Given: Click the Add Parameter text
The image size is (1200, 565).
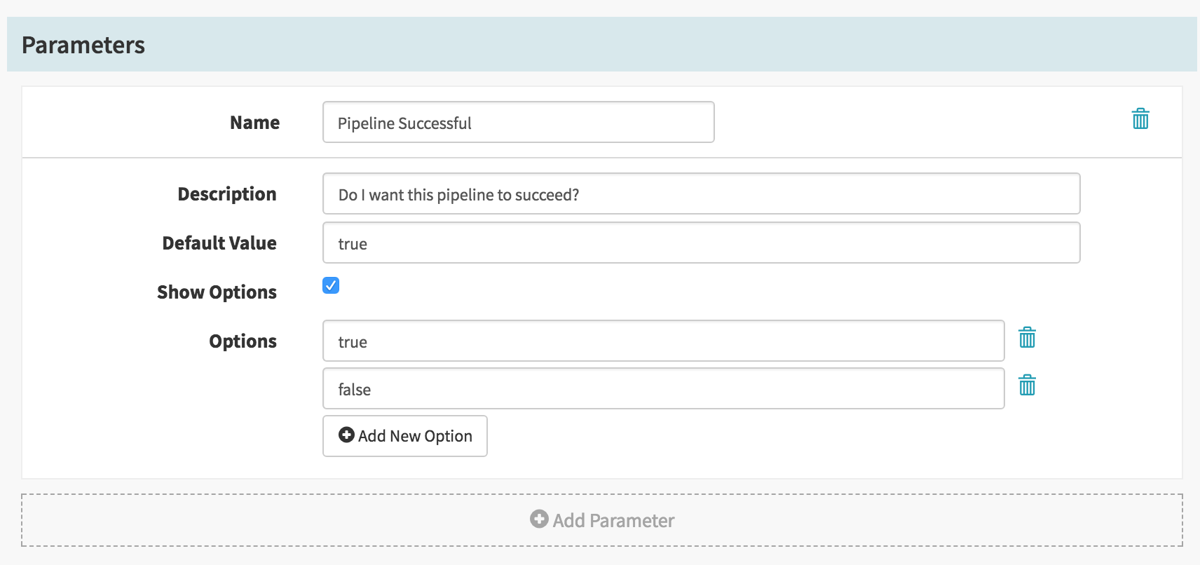Looking at the screenshot, I should (x=613, y=520).
